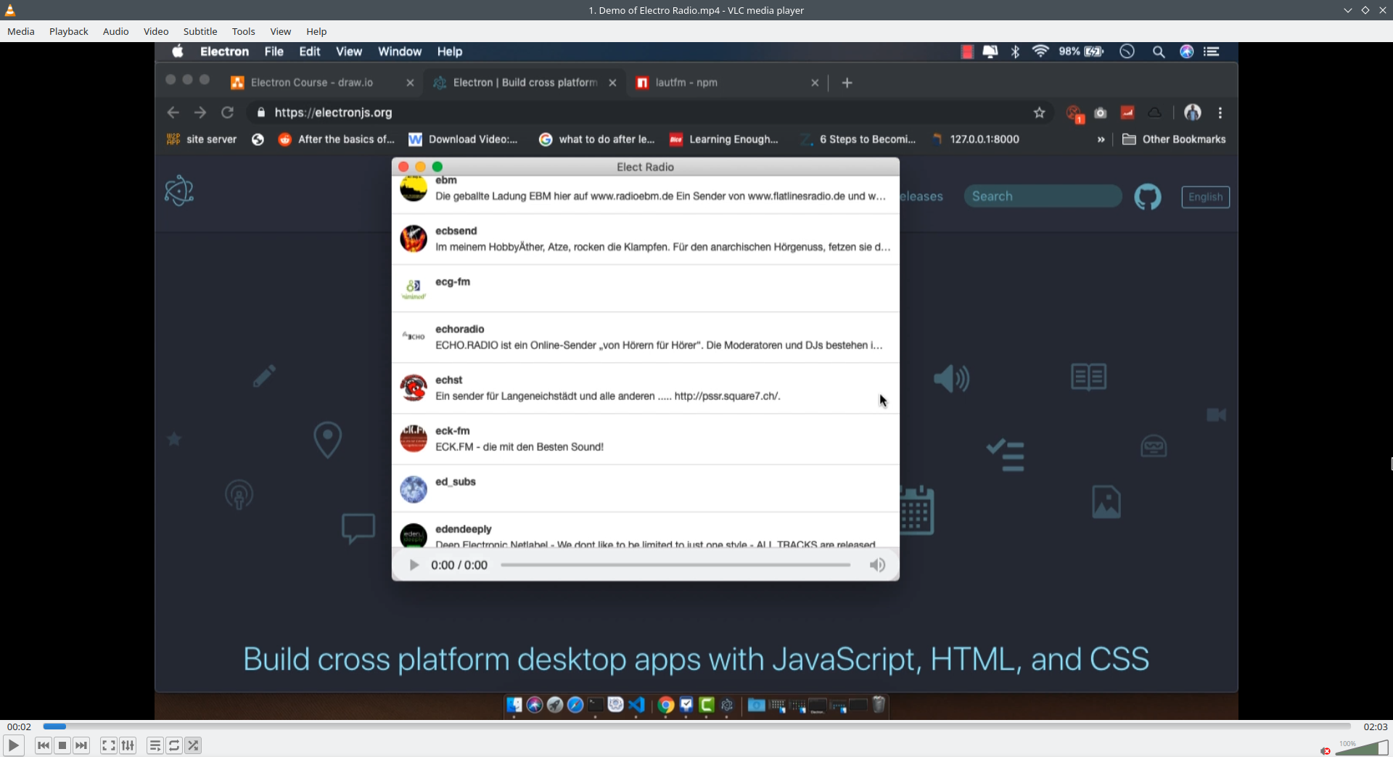This screenshot has width=1393, height=757.
Task: Reload the electronjs.org page
Action: point(227,112)
